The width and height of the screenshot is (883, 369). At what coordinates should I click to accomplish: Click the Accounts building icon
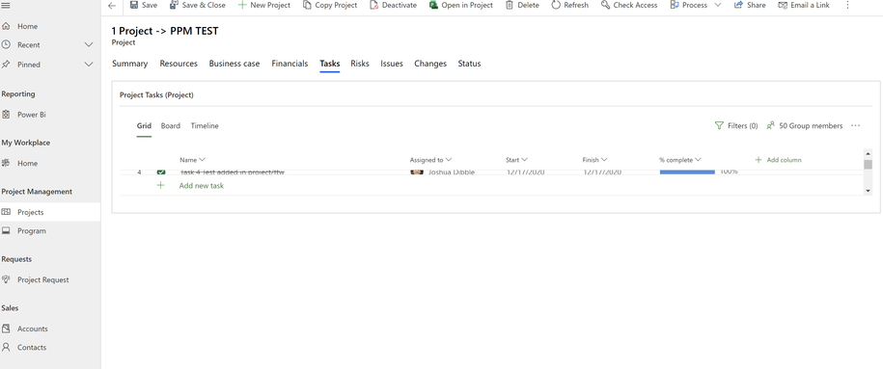pos(6,329)
